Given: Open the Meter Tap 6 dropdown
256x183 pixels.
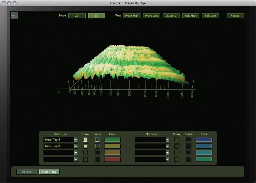Looking at the screenshot, I should coord(76,146).
